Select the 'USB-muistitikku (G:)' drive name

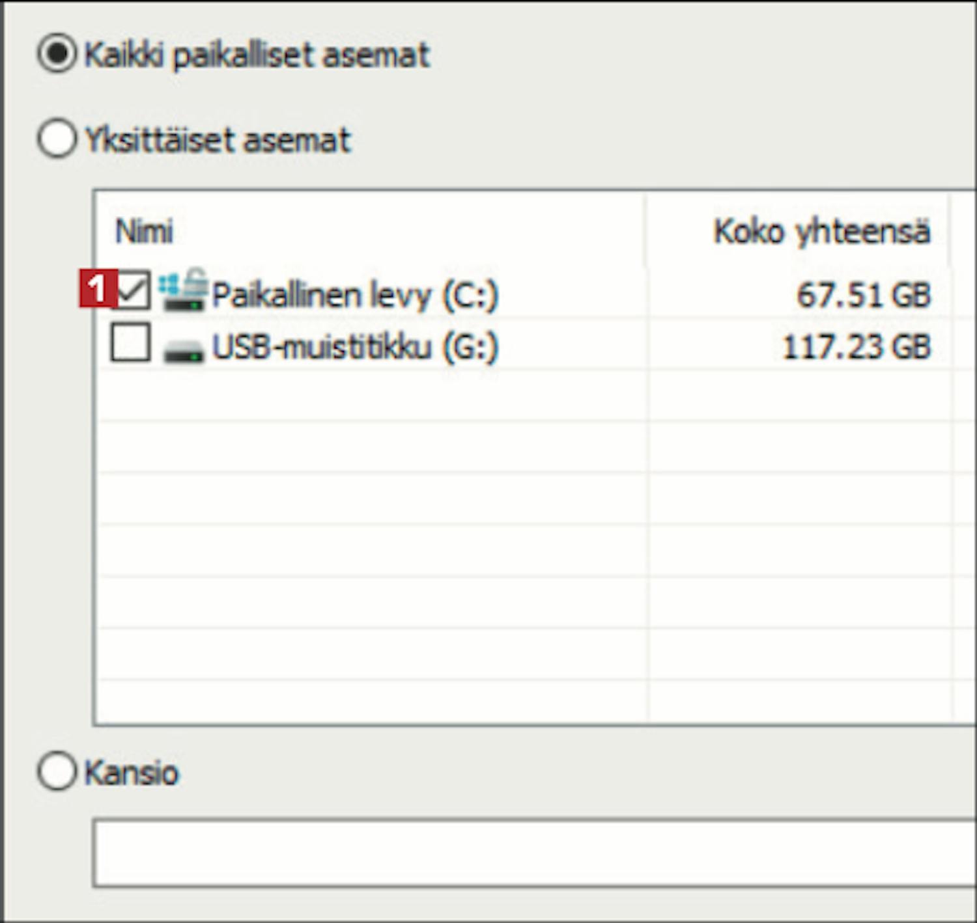355,347
